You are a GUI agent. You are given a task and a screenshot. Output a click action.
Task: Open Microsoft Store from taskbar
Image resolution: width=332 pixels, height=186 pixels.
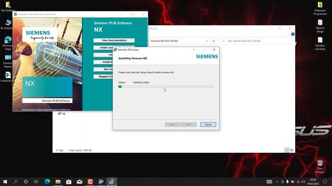[68, 181]
